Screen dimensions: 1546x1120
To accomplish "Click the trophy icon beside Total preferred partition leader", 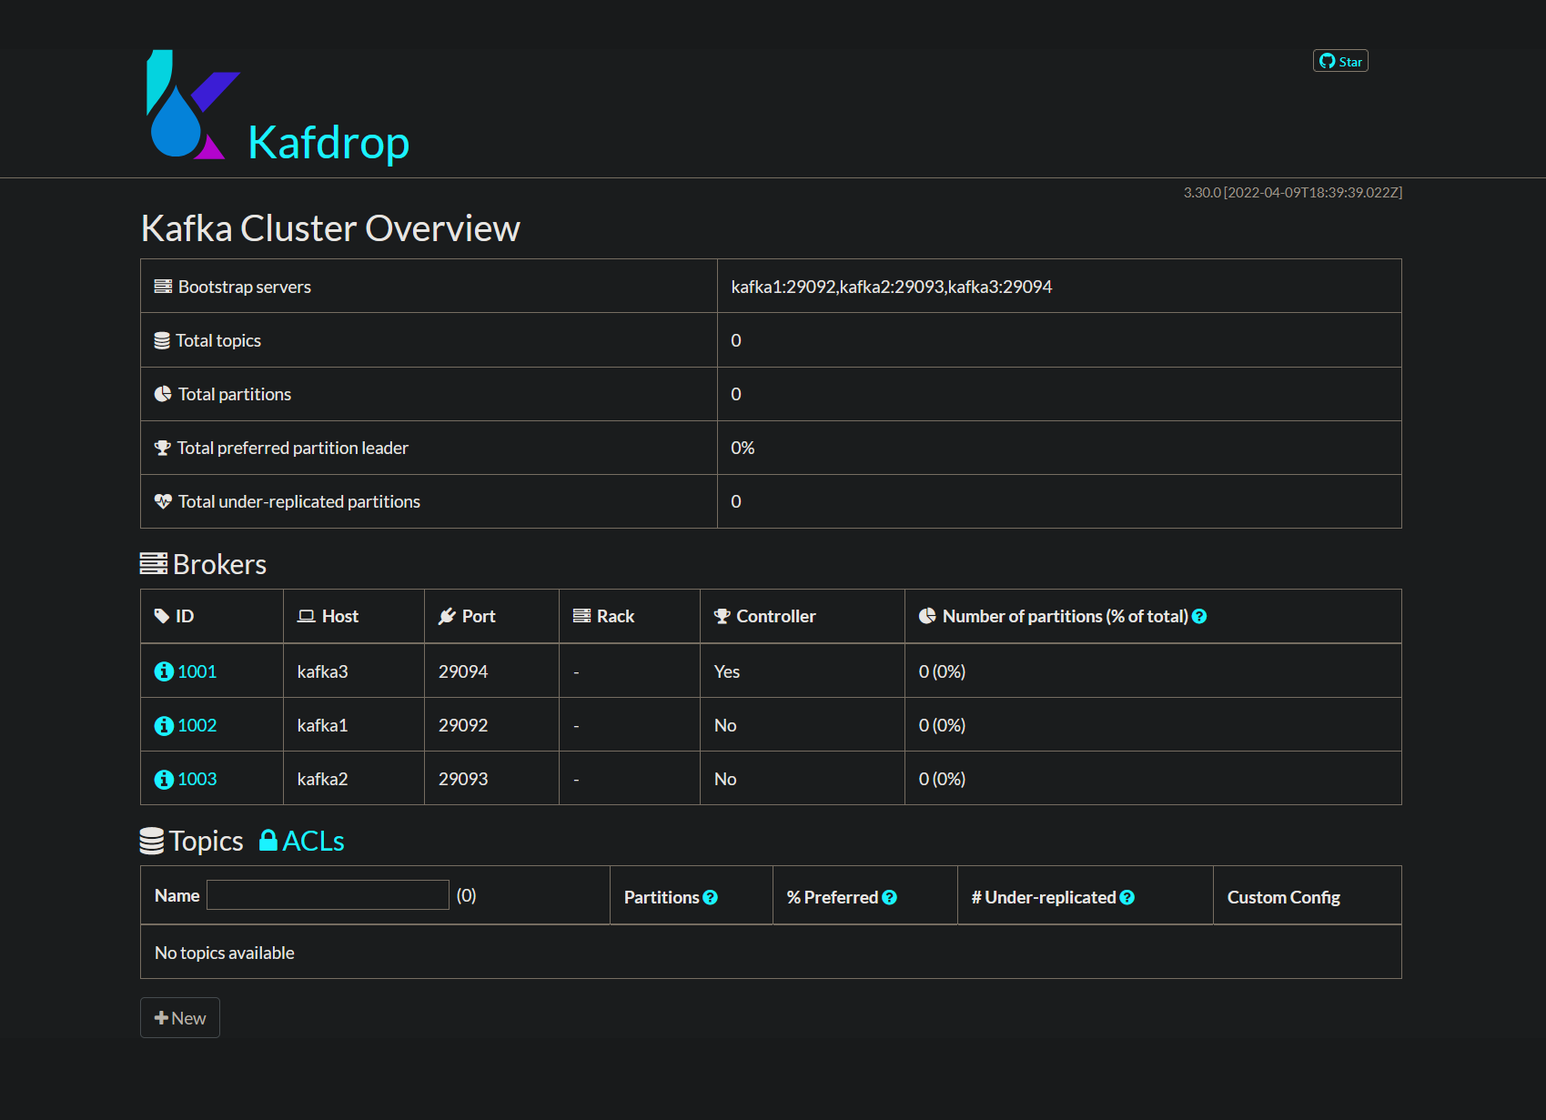I will tap(163, 448).
